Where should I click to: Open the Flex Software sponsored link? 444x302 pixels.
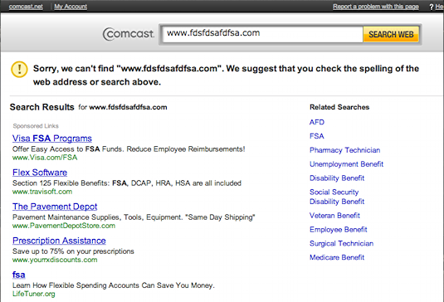point(40,173)
